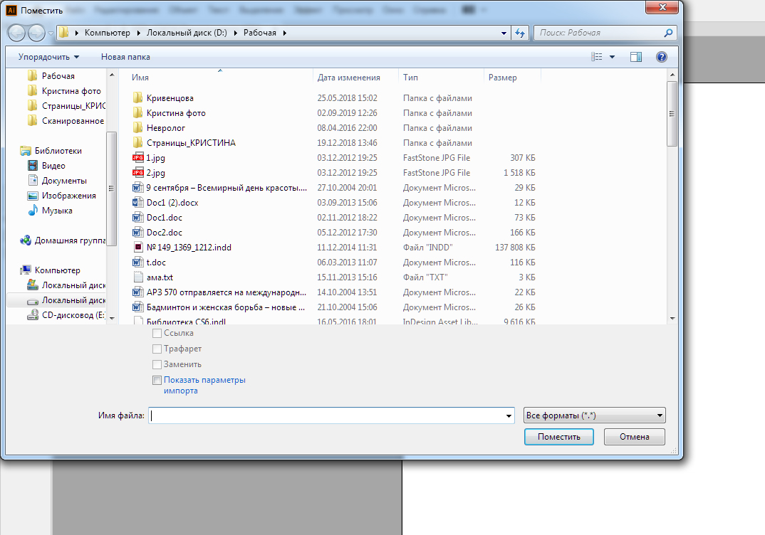Toggle the preview pane icon
The width and height of the screenshot is (765, 535).
[x=635, y=57]
